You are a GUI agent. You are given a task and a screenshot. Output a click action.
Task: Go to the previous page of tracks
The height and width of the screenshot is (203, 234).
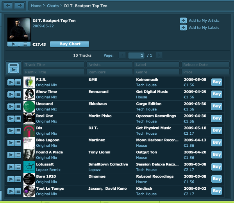122,55
